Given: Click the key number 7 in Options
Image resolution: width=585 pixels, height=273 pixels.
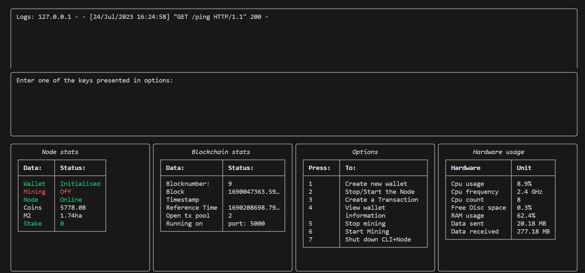Looking at the screenshot, I should tap(311, 239).
